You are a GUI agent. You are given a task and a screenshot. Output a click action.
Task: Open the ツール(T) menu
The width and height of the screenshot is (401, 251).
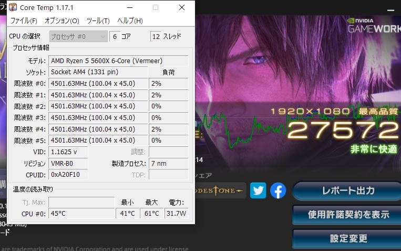(98, 21)
